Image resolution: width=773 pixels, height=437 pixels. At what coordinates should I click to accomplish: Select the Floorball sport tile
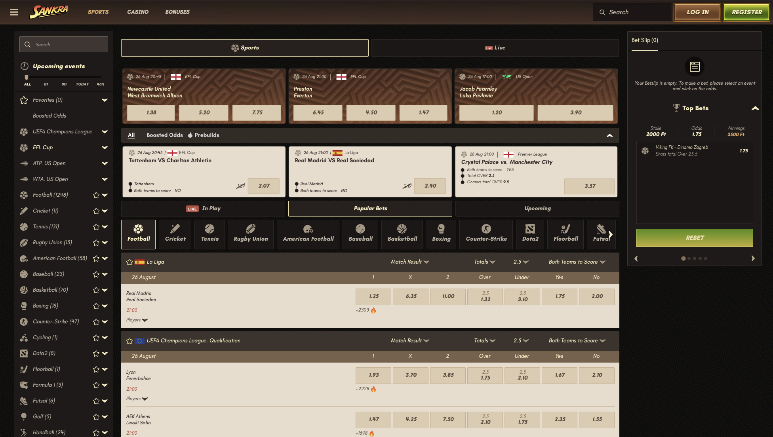565,234
